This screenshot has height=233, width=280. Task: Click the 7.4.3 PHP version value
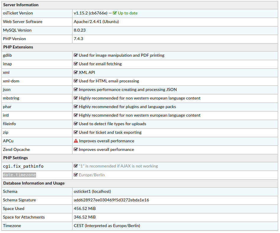coord(78,39)
